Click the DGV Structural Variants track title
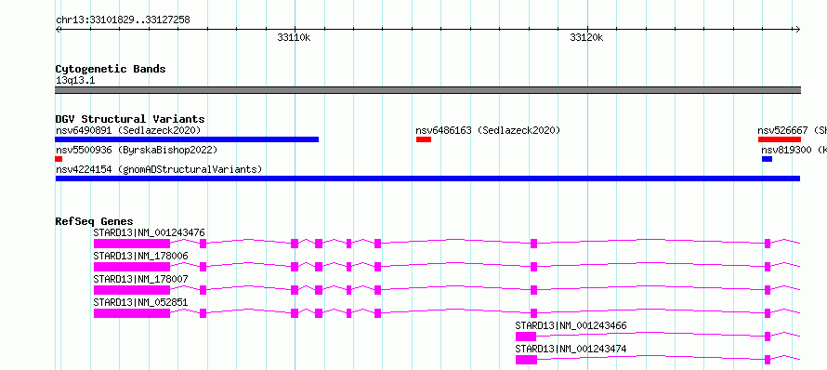Image resolution: width=827 pixels, height=370 pixels. [130, 119]
